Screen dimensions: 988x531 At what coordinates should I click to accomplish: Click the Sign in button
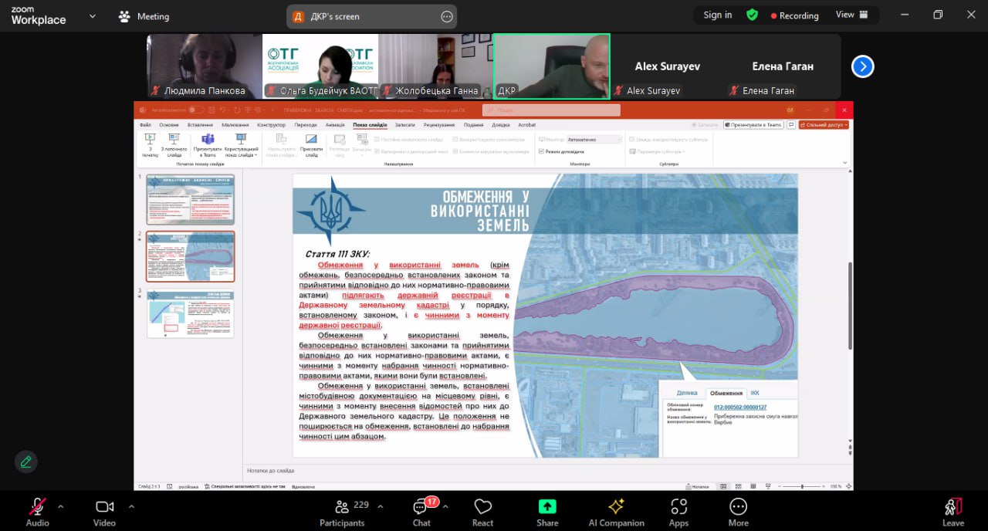717,15
